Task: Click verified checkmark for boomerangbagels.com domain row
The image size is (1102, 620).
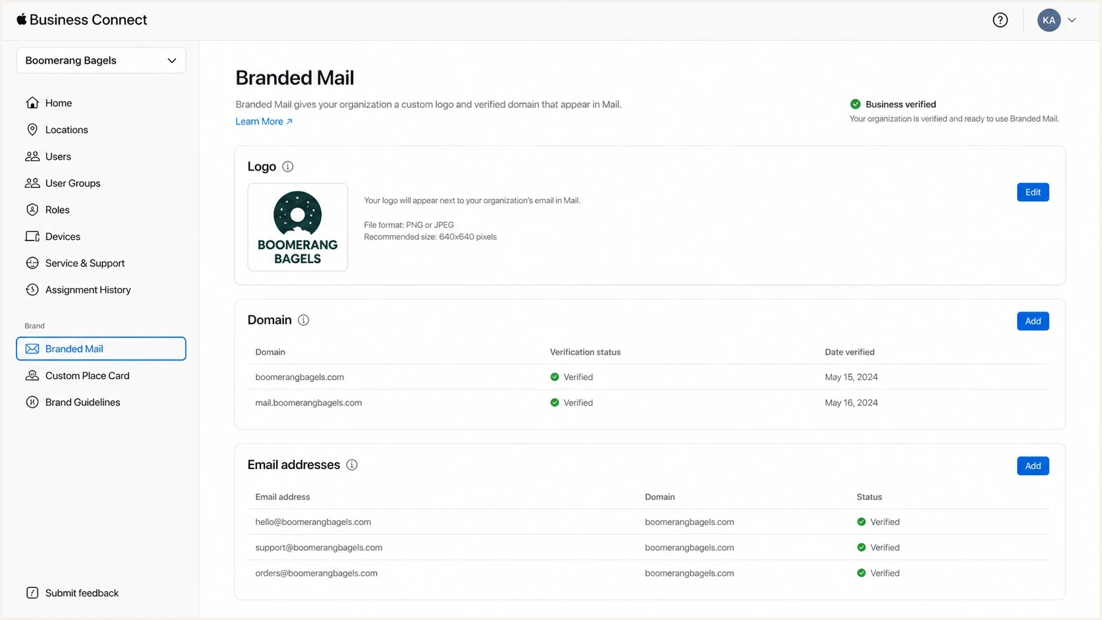Action: 554,377
